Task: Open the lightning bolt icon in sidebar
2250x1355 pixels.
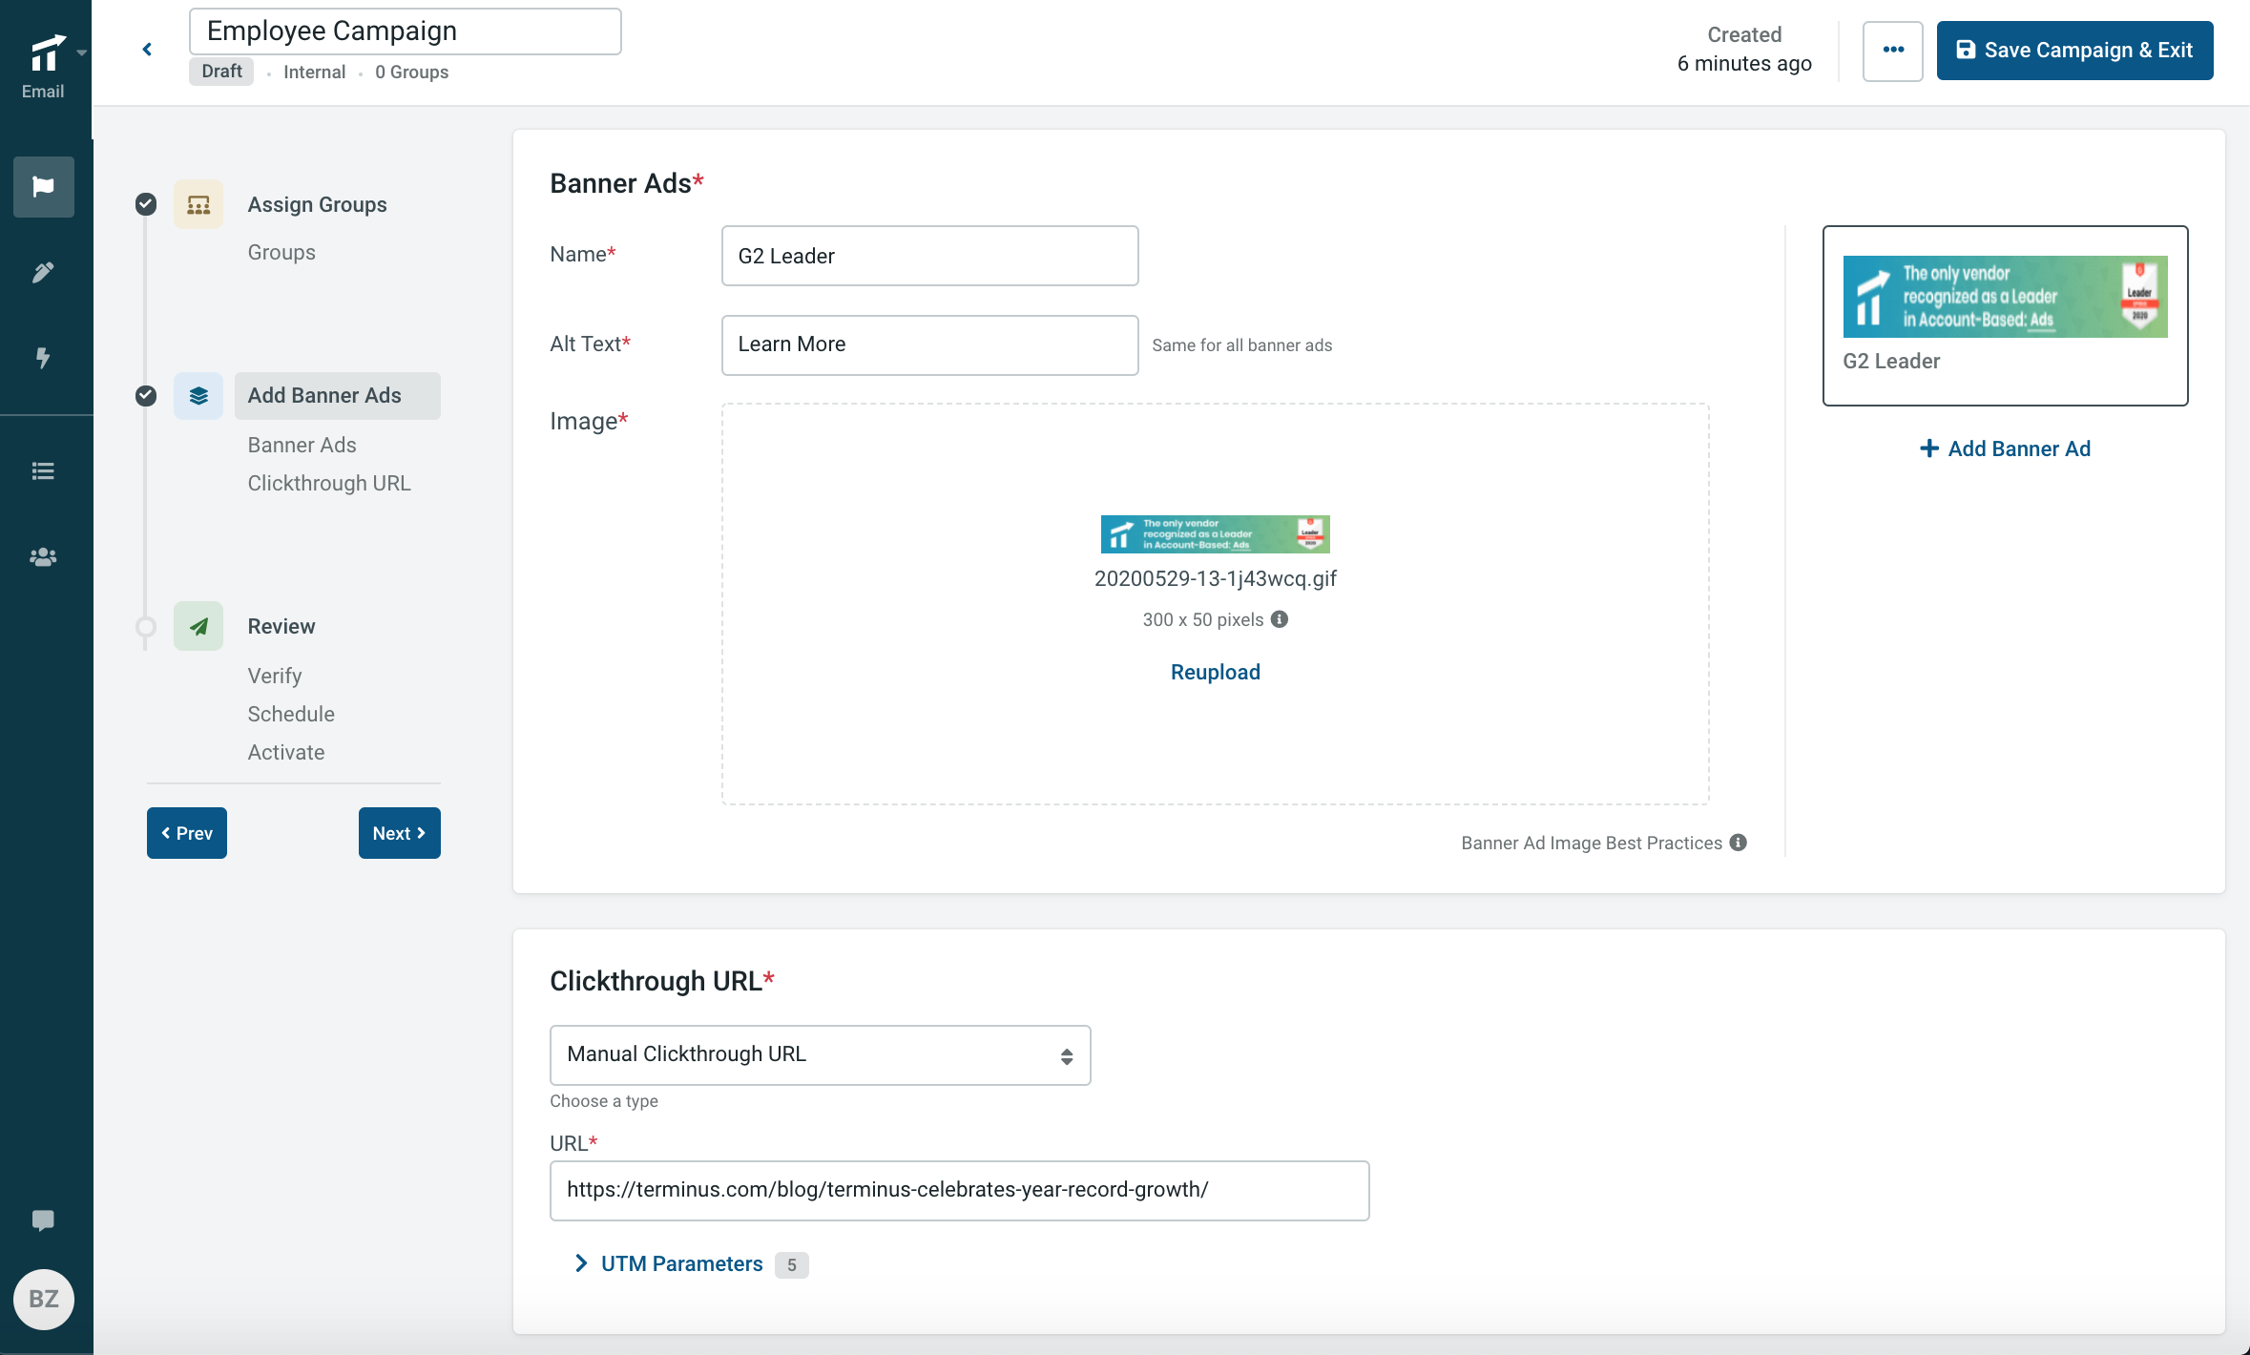Action: [x=43, y=358]
